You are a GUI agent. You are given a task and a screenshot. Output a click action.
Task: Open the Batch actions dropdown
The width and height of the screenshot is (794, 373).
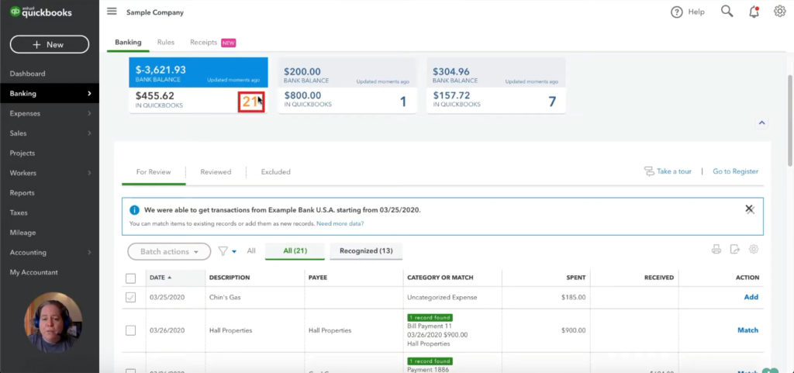[169, 251]
